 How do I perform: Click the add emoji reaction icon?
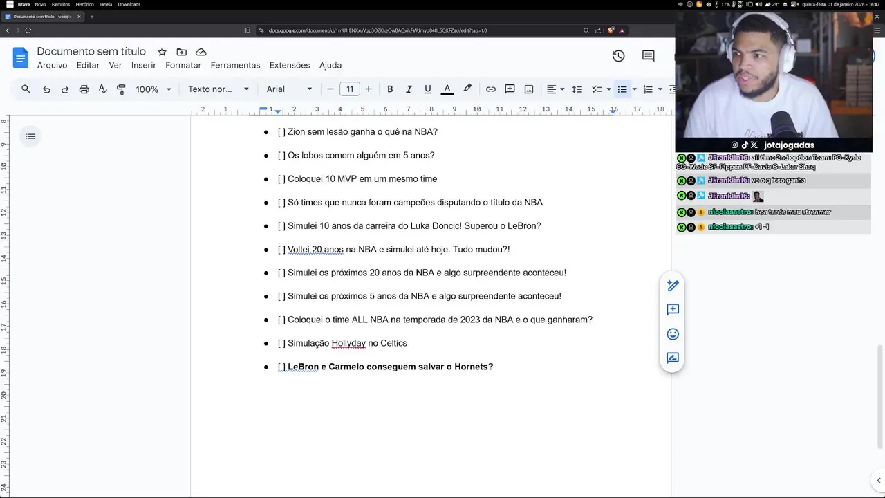point(673,334)
